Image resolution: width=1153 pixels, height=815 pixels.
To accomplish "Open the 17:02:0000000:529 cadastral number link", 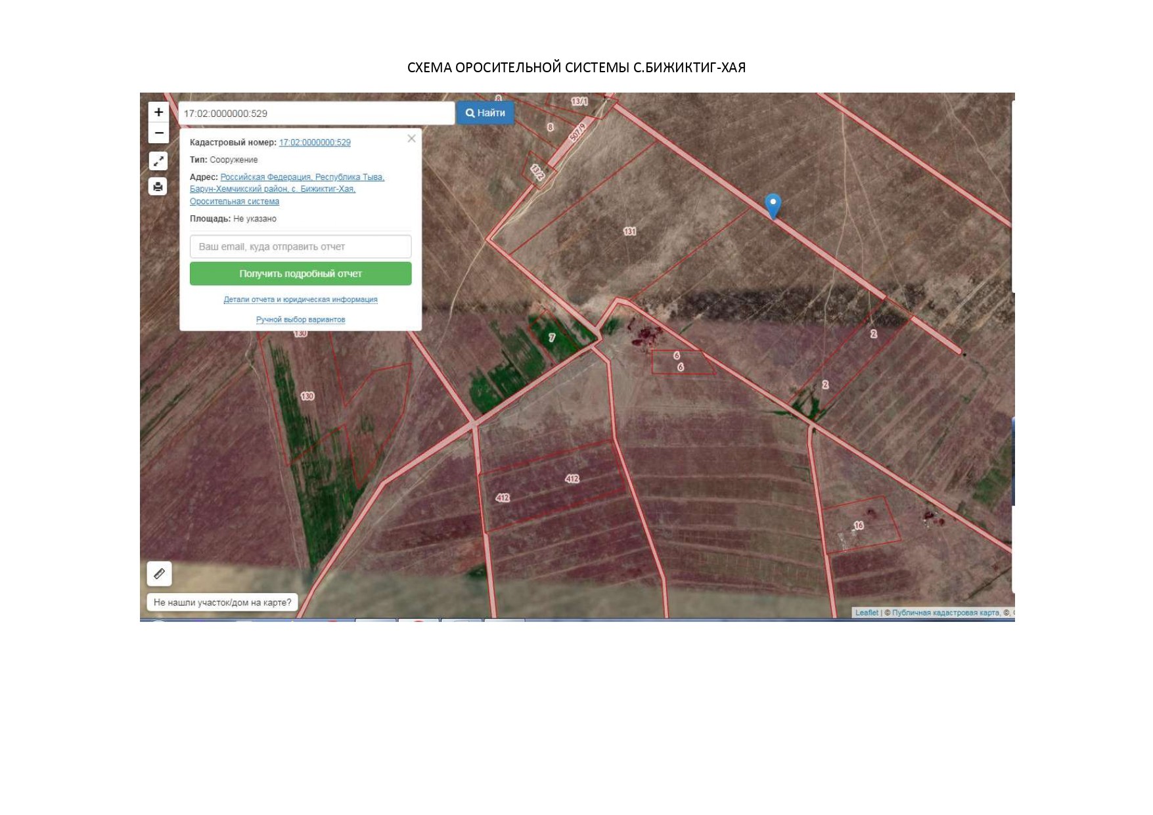I will [x=315, y=143].
